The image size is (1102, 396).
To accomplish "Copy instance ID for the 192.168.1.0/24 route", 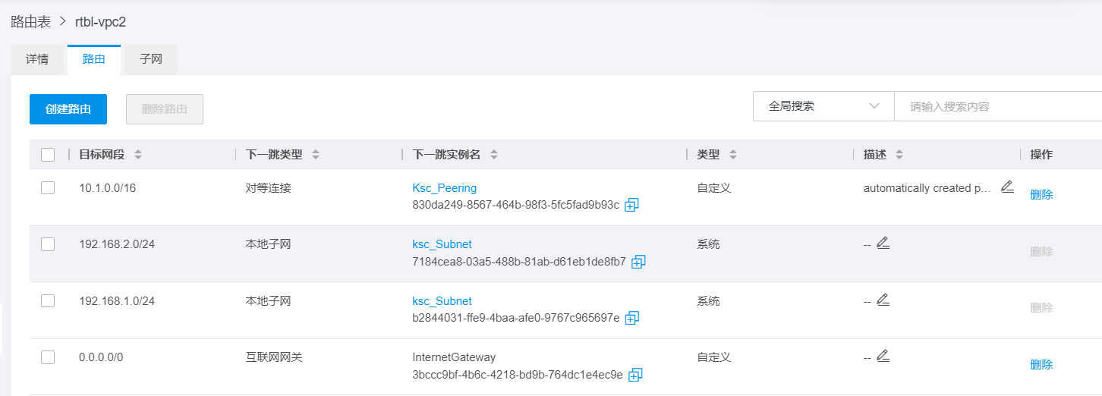I will coord(631,318).
